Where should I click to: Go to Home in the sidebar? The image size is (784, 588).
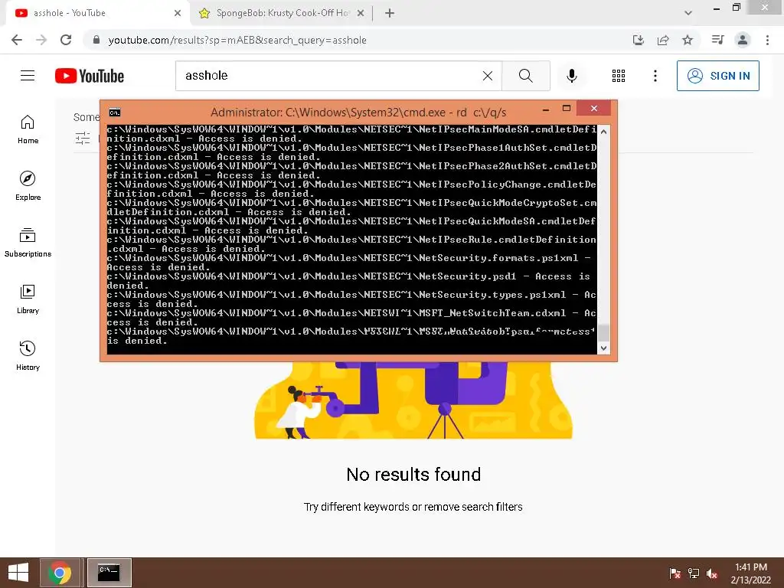click(x=28, y=129)
